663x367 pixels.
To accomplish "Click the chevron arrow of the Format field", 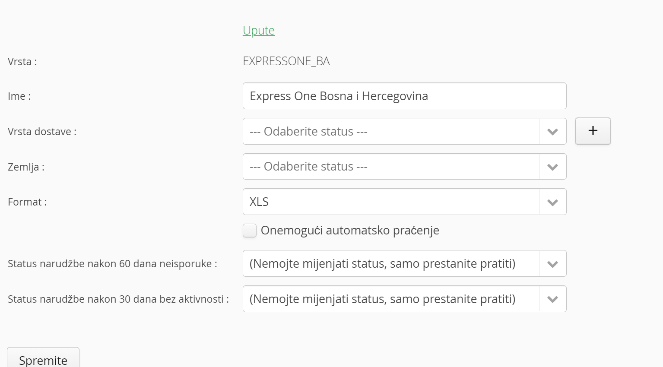I will pyautogui.click(x=552, y=202).
